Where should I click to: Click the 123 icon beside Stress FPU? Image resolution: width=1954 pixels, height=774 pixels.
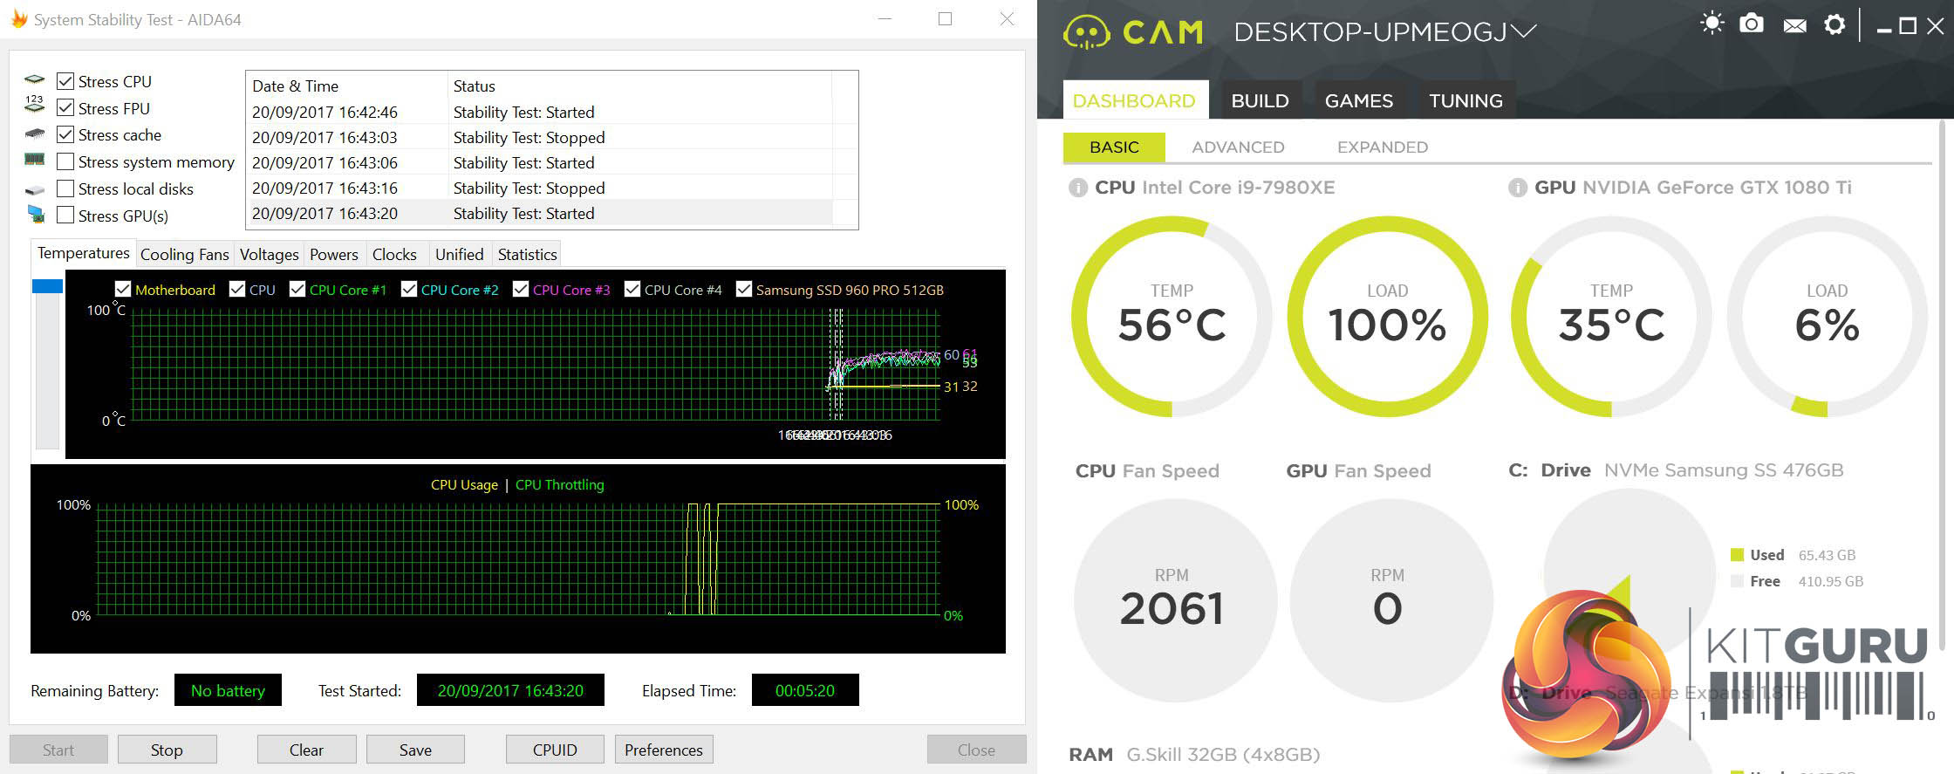tap(34, 104)
